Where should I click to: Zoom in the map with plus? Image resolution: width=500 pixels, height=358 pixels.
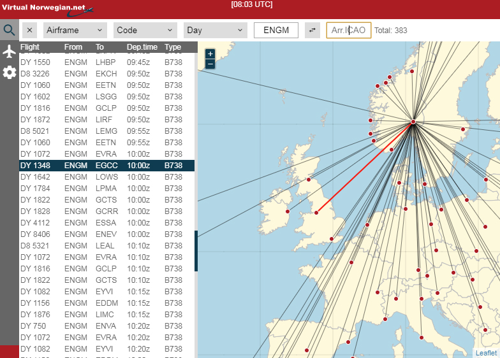[210, 54]
